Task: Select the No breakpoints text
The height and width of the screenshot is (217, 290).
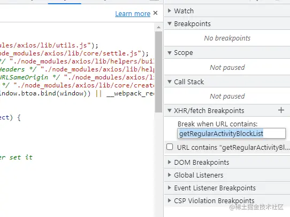Action: coord(227,38)
